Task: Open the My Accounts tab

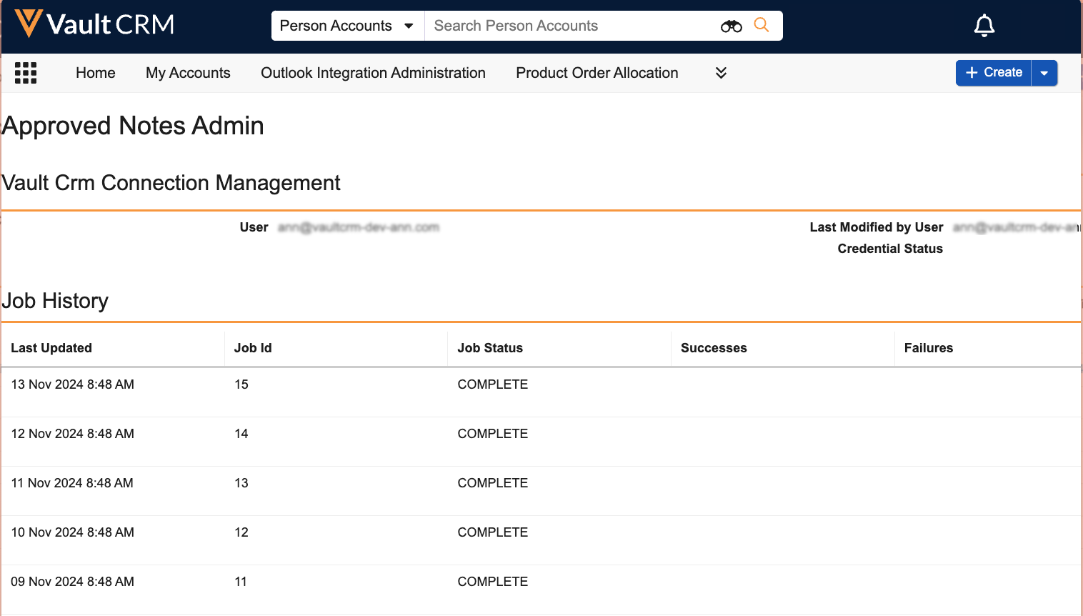Action: click(x=188, y=73)
